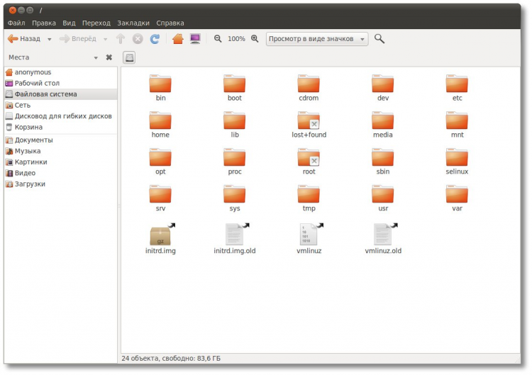Screen dimensions: 532x375
Task: Expand the Назад history dropdown arrow
Action: [49, 40]
